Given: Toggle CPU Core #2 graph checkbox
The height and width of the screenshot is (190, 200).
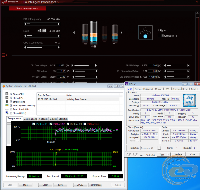Looking at the screenshot, I should pos(51,124).
